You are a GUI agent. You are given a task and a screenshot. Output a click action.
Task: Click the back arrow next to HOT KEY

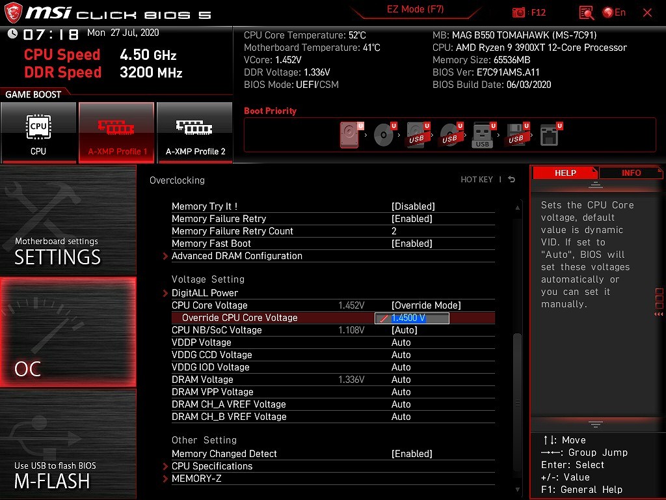[x=512, y=180]
